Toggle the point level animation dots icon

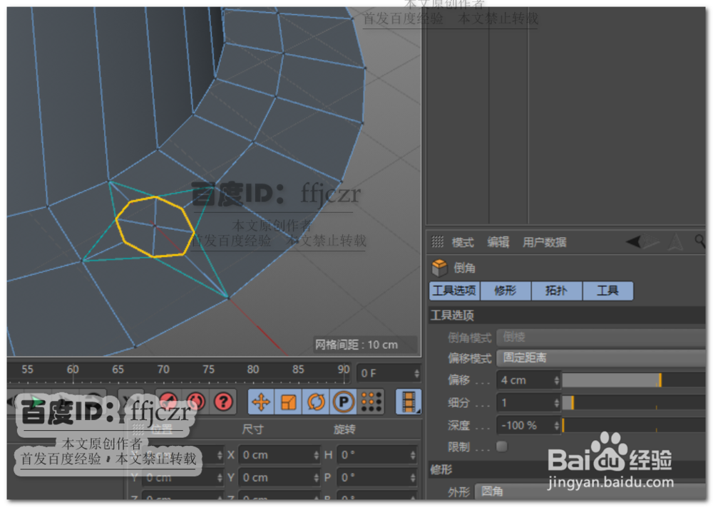click(x=371, y=402)
